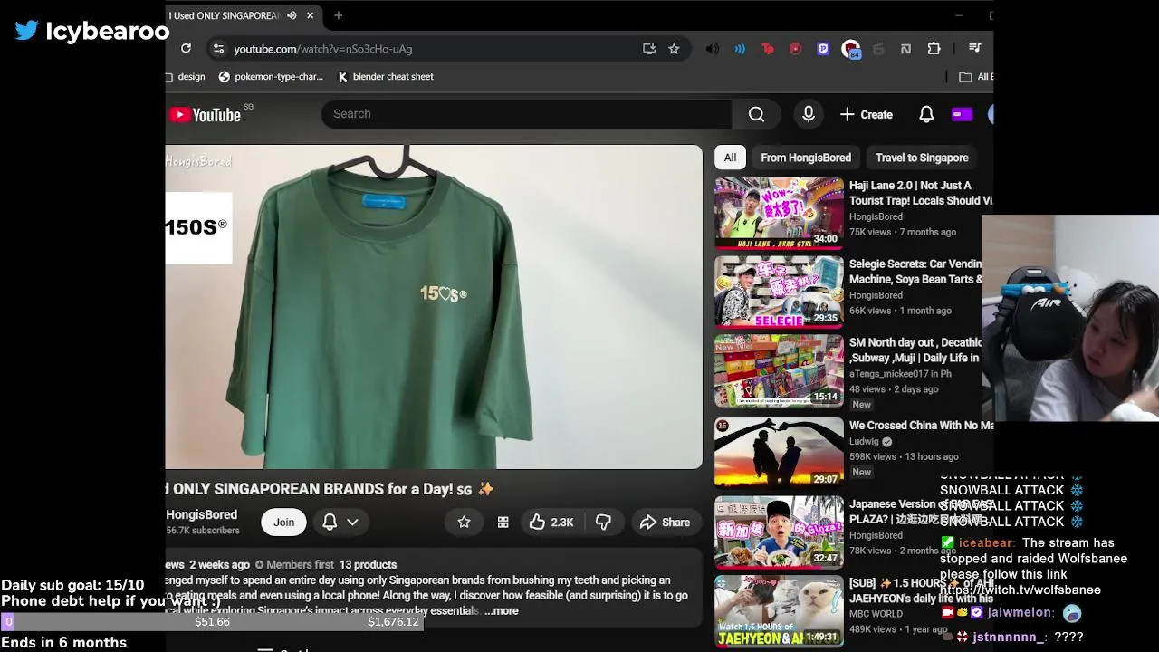Select the From HongisBored chip
The height and width of the screenshot is (652, 1159).
[806, 158]
